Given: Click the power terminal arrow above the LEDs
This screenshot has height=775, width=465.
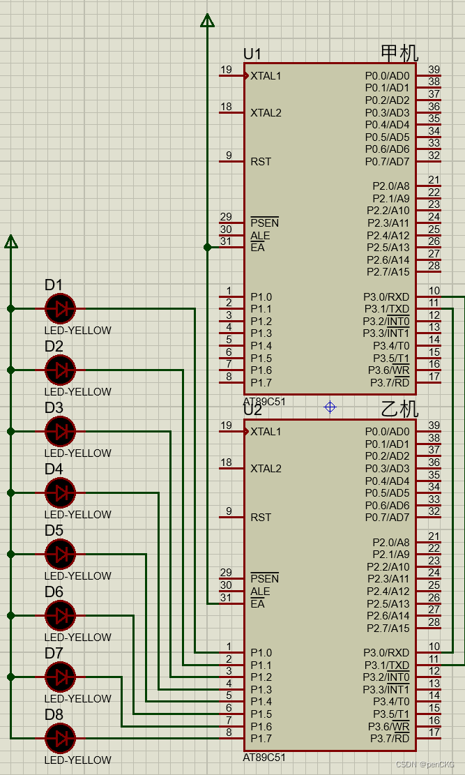Looking at the screenshot, I should click(11, 241).
